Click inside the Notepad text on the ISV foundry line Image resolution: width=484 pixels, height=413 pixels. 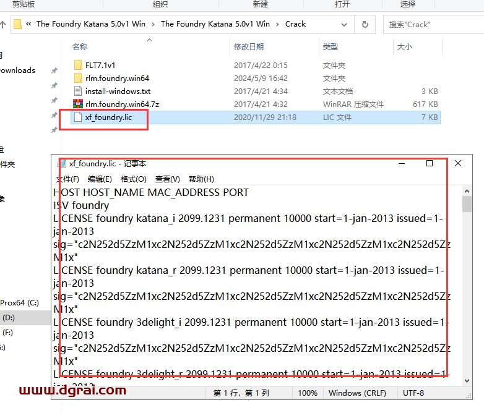pos(81,205)
